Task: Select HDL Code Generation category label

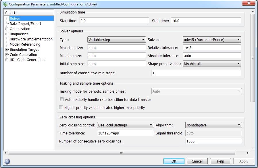Action: 27,60
